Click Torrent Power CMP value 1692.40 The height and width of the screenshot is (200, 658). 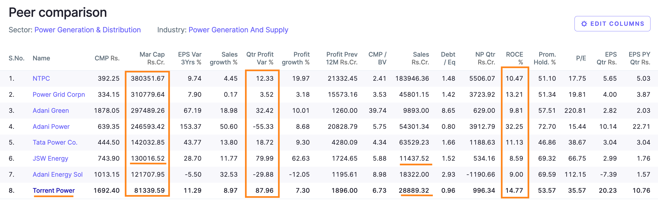[107, 190]
